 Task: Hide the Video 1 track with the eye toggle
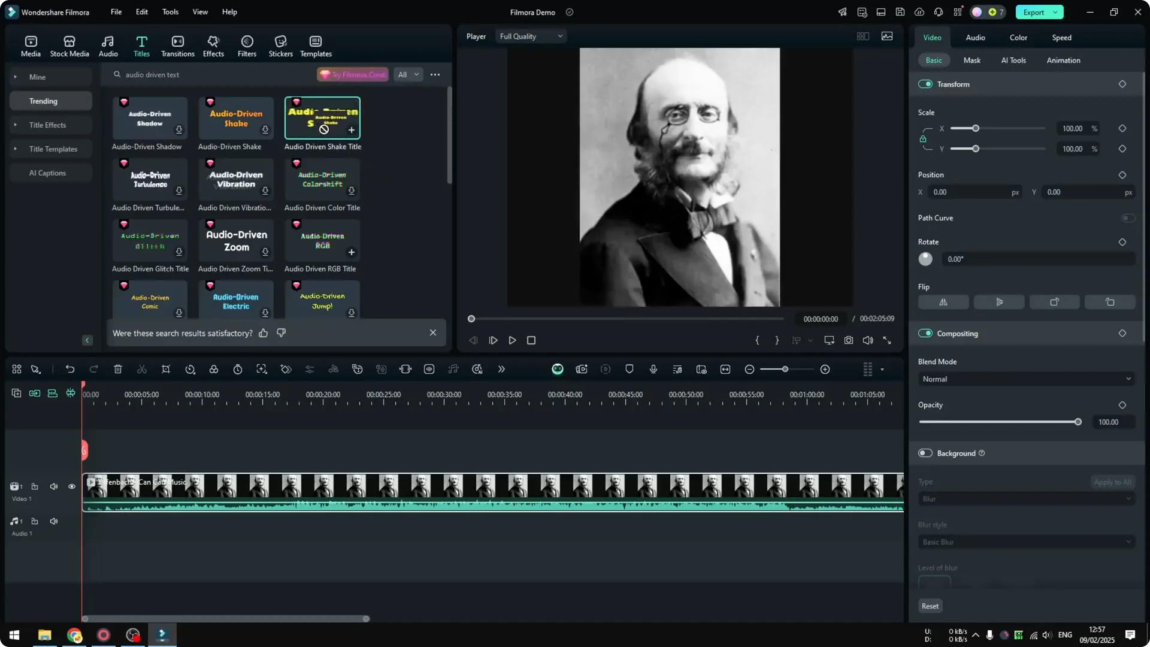point(71,486)
